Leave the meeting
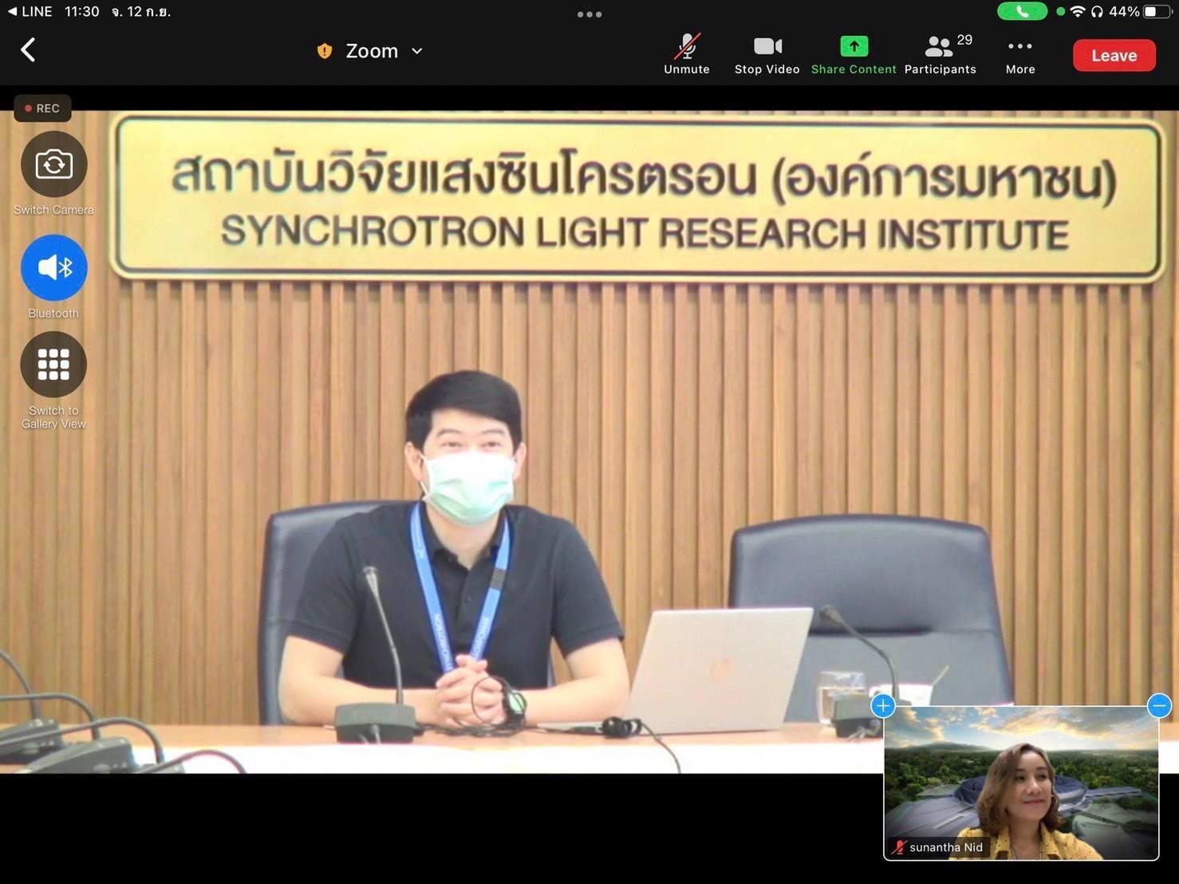This screenshot has height=884, width=1179. [1114, 55]
